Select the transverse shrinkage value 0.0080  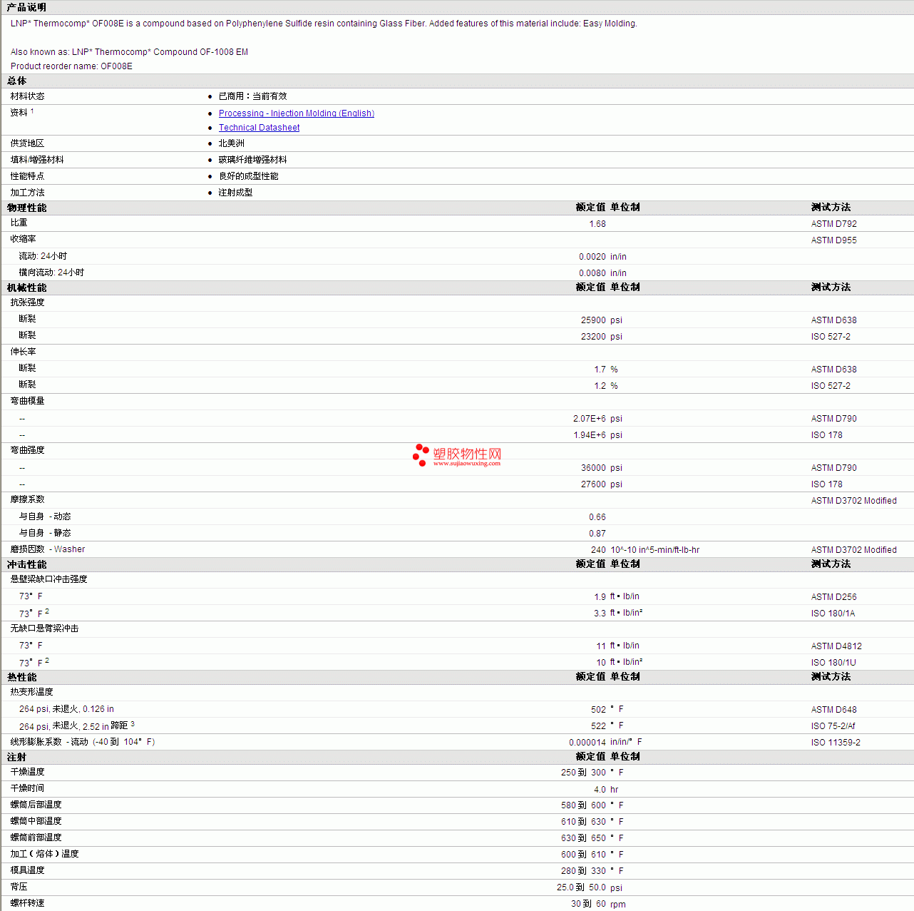click(x=592, y=273)
